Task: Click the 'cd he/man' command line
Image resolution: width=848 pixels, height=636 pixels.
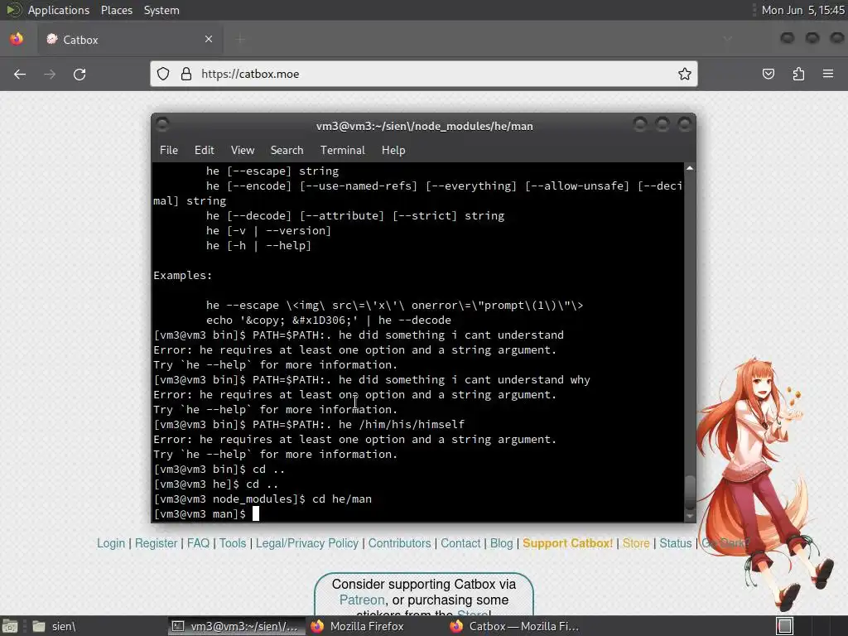Action: [x=263, y=499]
